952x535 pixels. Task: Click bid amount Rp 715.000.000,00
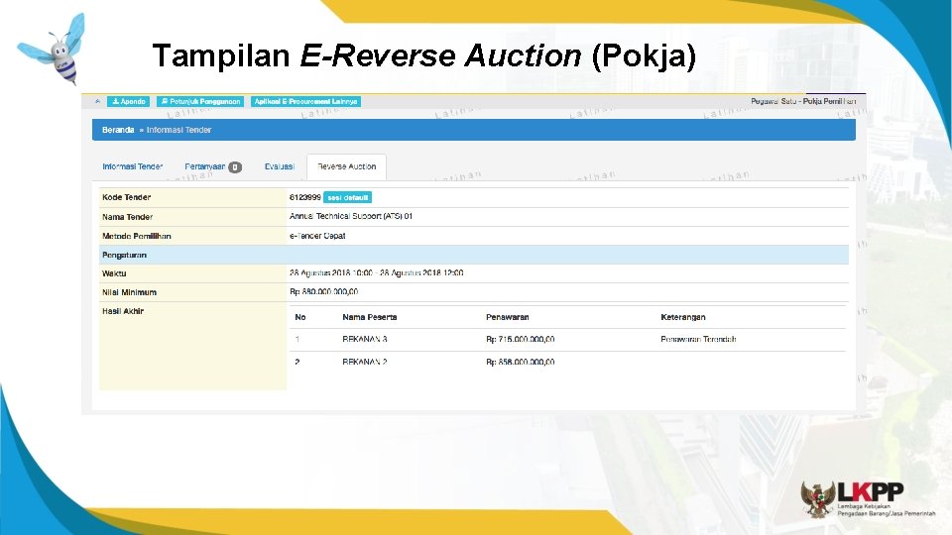tap(521, 339)
